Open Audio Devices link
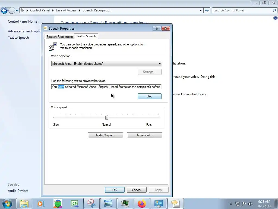Image resolution: width=278 pixels, height=209 pixels. 18,191
